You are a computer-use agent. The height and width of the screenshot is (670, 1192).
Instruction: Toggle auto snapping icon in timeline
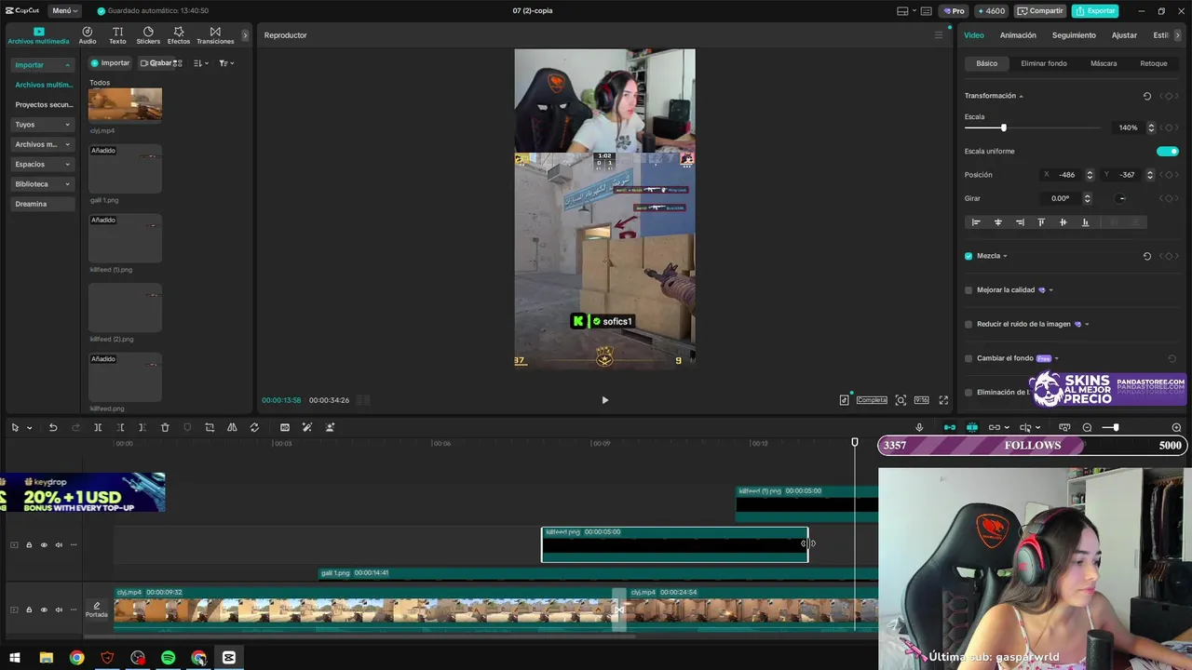(972, 427)
